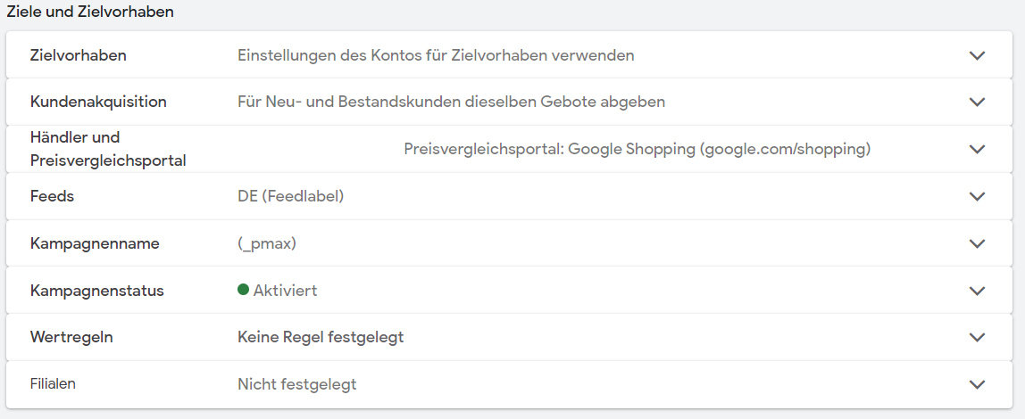This screenshot has width=1025, height=419.
Task: Expand the Filialen chevron arrow
Action: coord(977,384)
